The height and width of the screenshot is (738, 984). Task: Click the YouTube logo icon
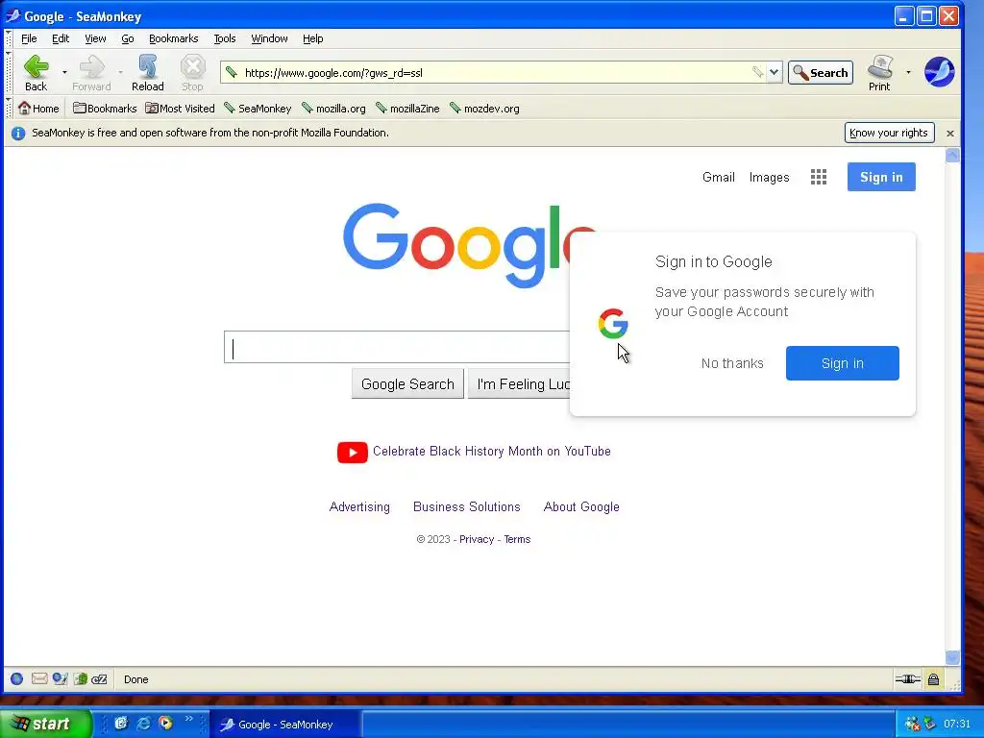(352, 452)
